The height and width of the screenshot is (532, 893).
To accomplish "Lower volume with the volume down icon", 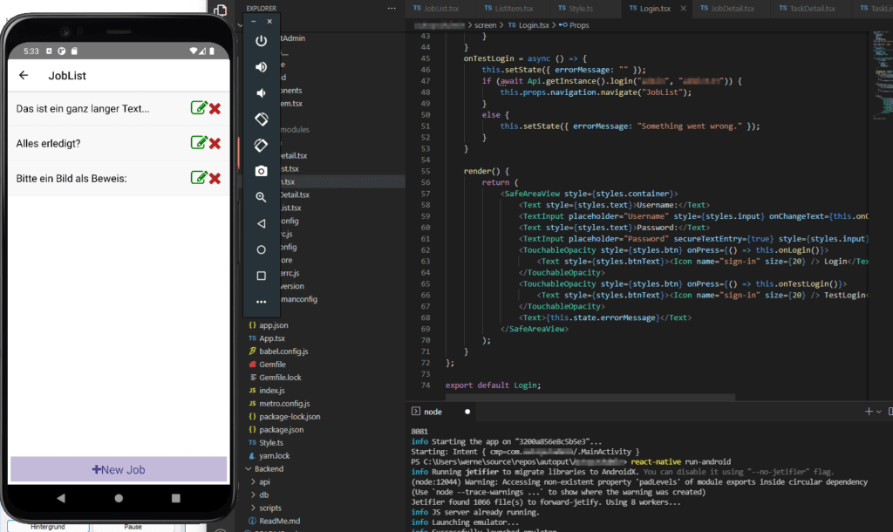I will [x=261, y=92].
